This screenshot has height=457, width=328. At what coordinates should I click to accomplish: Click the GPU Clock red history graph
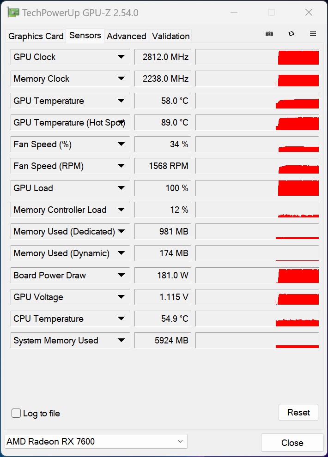click(x=257, y=57)
